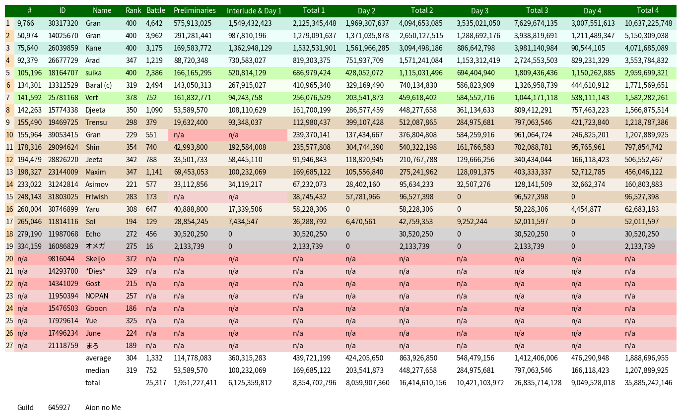Click the "#" column header
681x419 pixels.
click(30, 10)
